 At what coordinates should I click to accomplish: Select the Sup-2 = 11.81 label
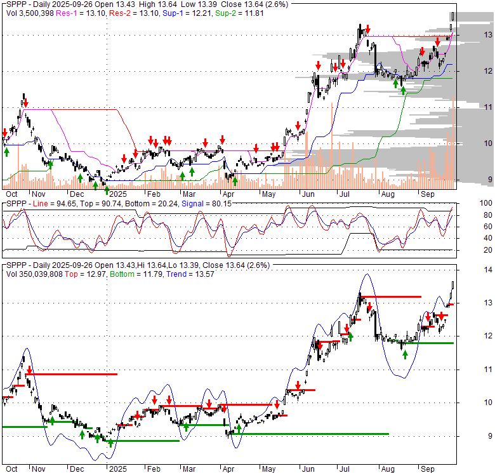tap(239, 13)
